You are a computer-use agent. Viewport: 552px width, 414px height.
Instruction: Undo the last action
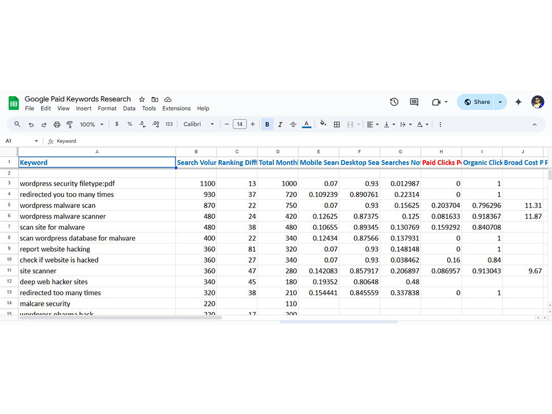[x=31, y=124]
